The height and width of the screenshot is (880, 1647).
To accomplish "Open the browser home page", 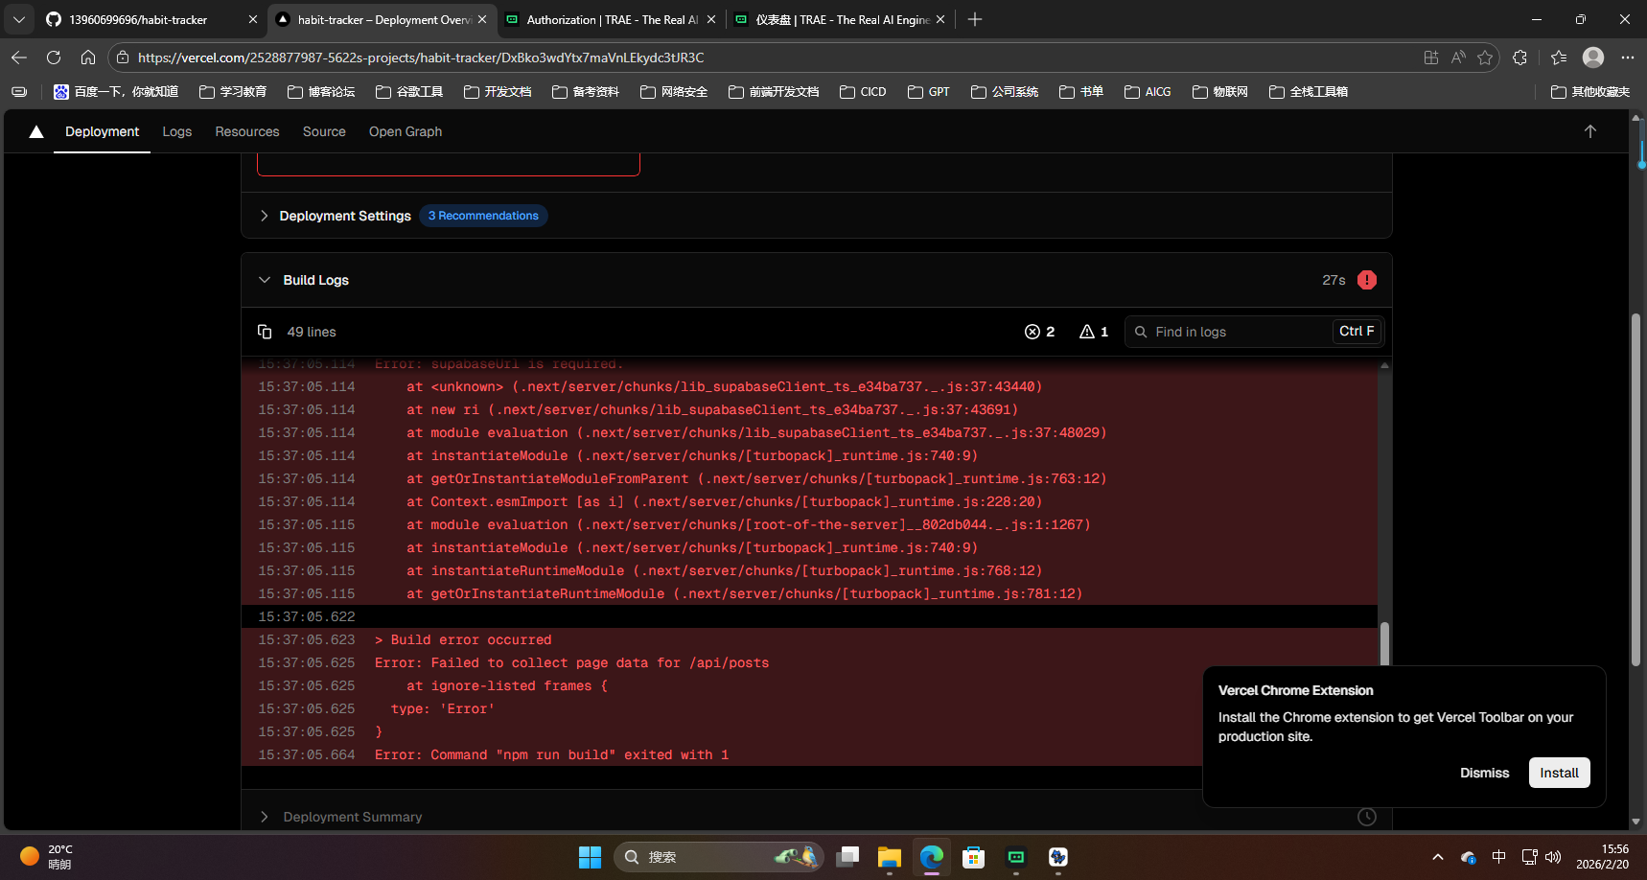I will pyautogui.click(x=88, y=58).
